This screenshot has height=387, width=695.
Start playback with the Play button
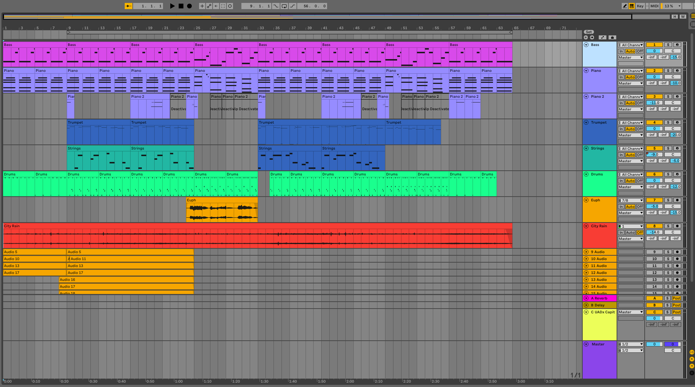click(x=172, y=6)
